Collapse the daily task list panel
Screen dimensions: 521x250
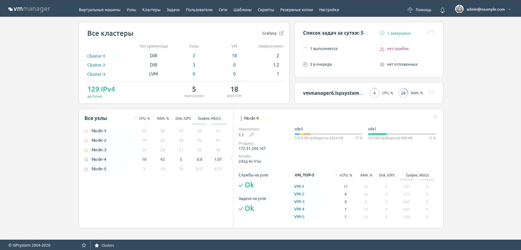tap(431, 32)
